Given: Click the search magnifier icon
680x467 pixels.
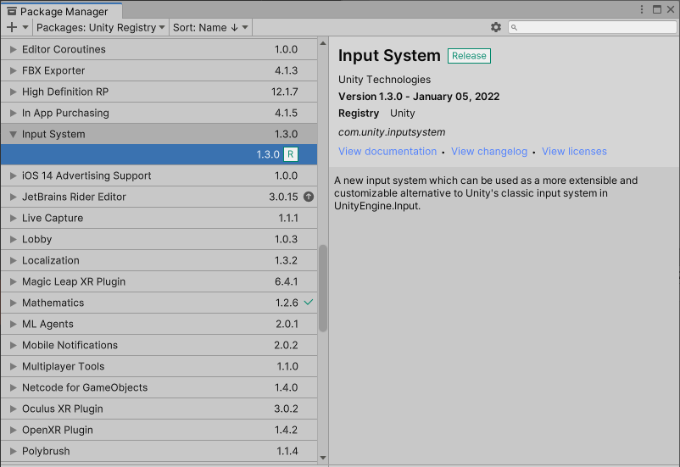Looking at the screenshot, I should click(514, 27).
